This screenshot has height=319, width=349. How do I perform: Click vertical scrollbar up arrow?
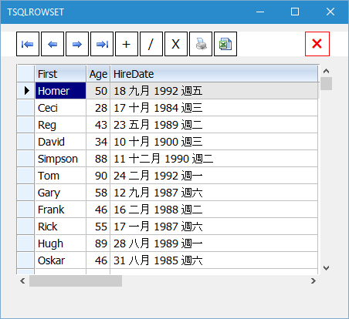326,71
